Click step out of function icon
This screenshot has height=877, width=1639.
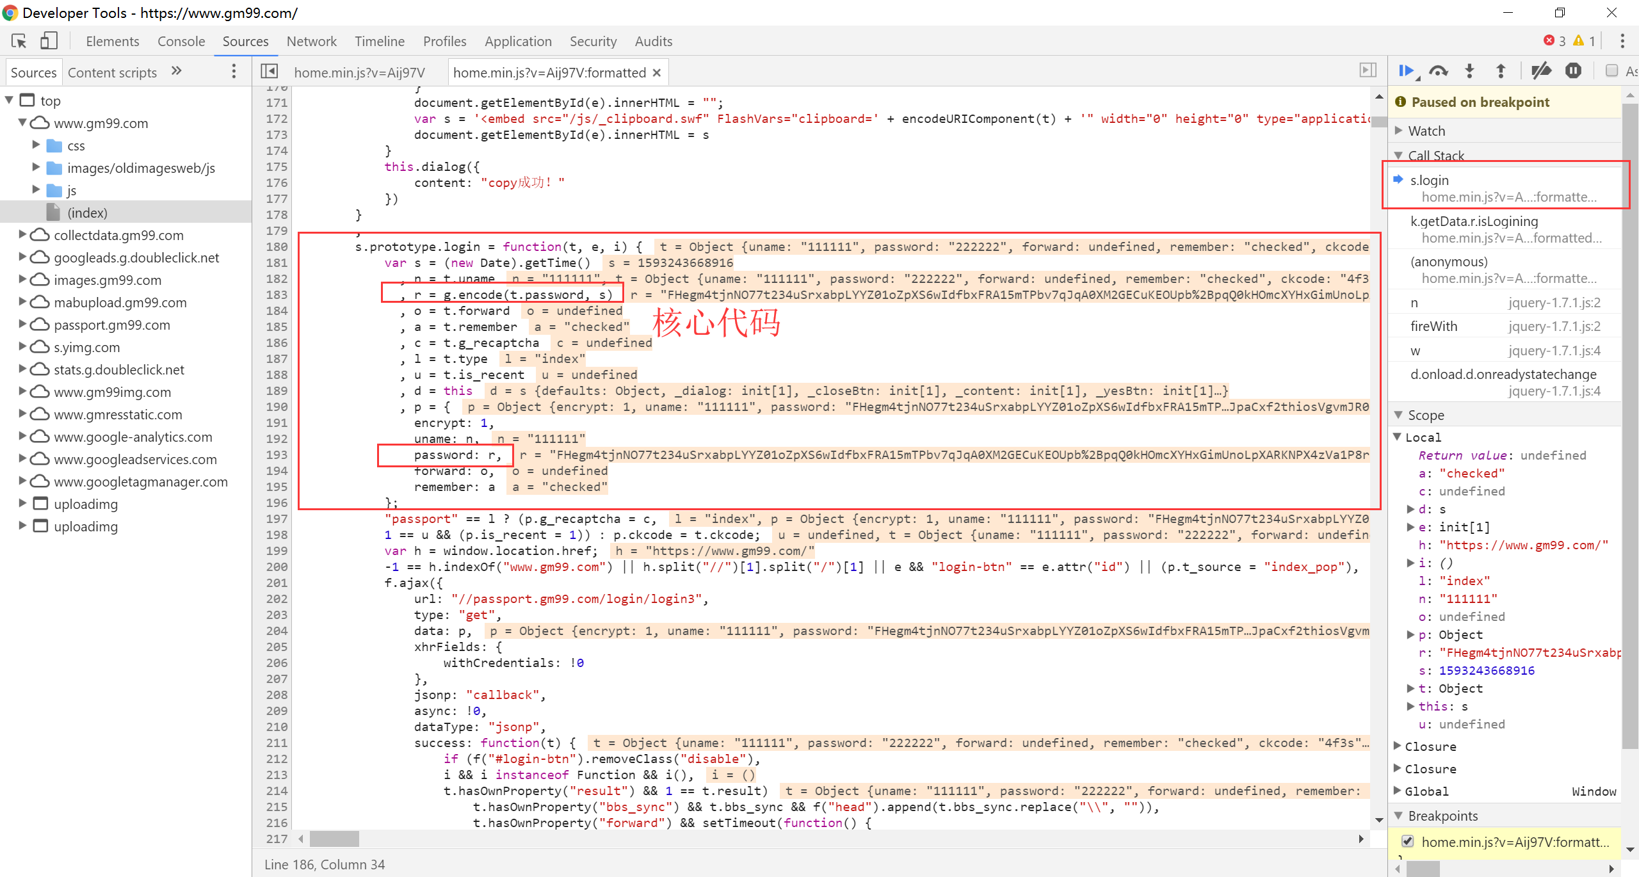point(1500,72)
